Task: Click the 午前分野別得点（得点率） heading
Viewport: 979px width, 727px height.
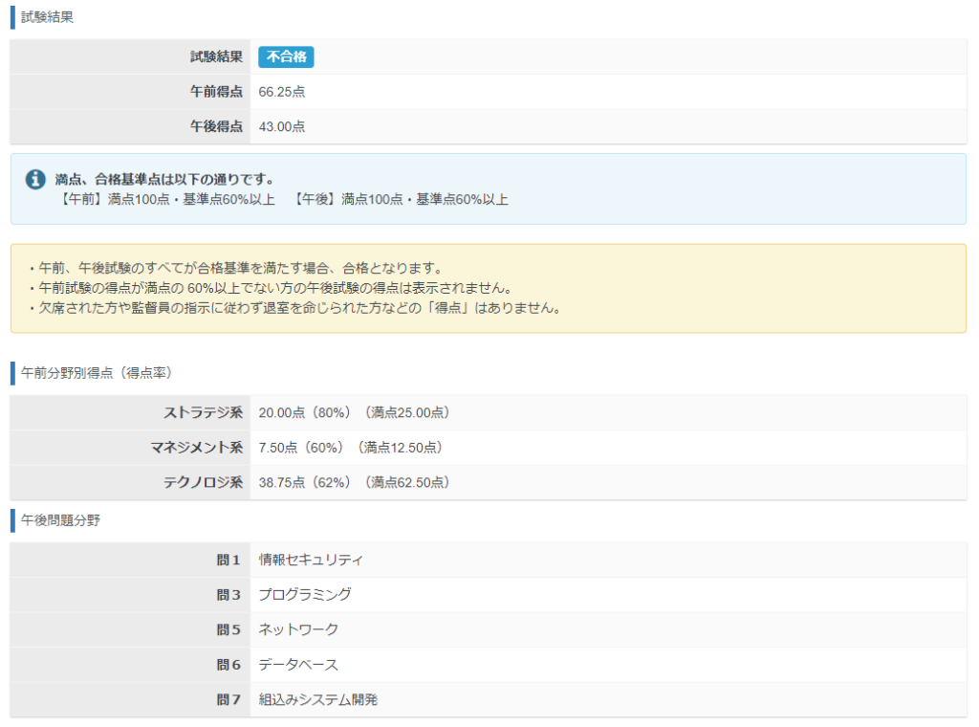Action: coord(96,372)
